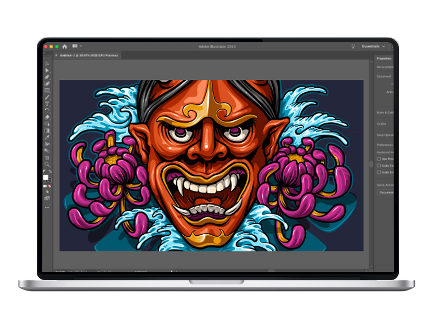The height and width of the screenshot is (329, 439).
Task: Choose the Direct Selection tool
Action: coord(48,71)
